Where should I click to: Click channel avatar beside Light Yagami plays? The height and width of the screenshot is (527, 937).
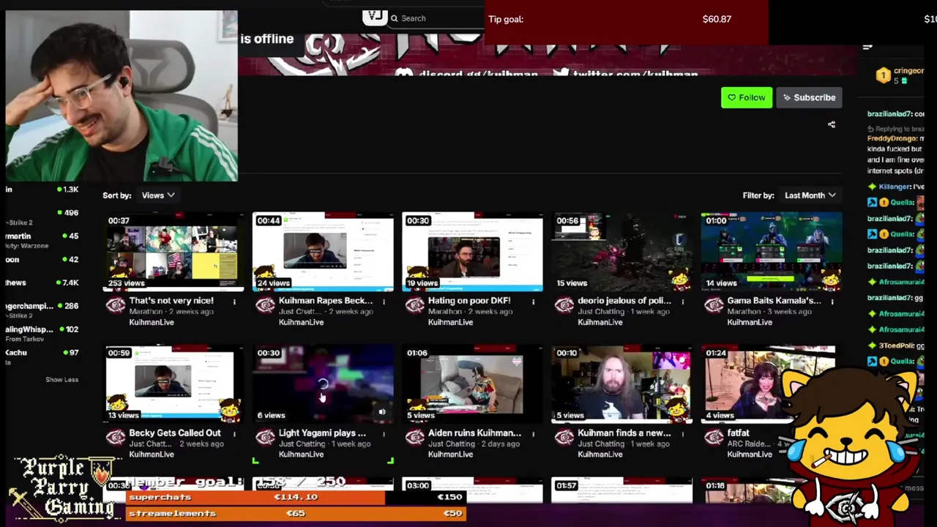tap(265, 437)
